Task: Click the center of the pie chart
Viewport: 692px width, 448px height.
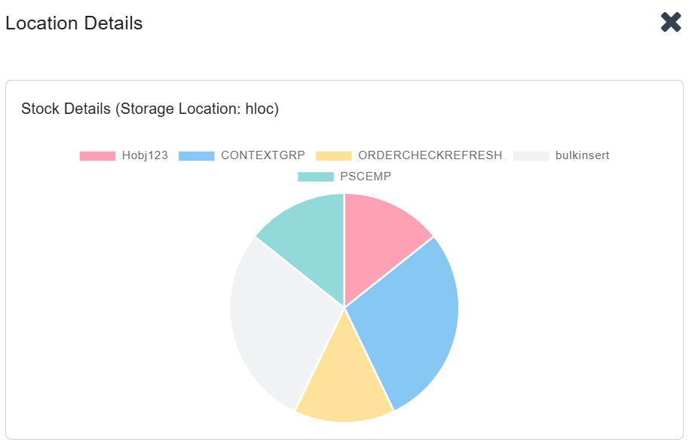Action: click(344, 308)
